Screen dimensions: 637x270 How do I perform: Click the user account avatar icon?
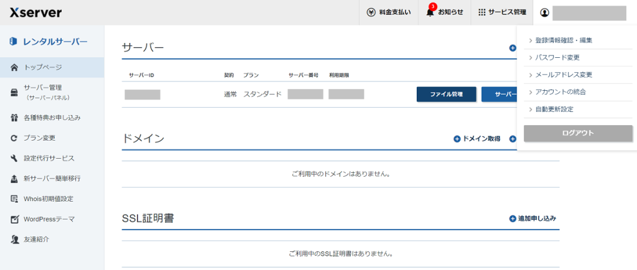pyautogui.click(x=544, y=12)
